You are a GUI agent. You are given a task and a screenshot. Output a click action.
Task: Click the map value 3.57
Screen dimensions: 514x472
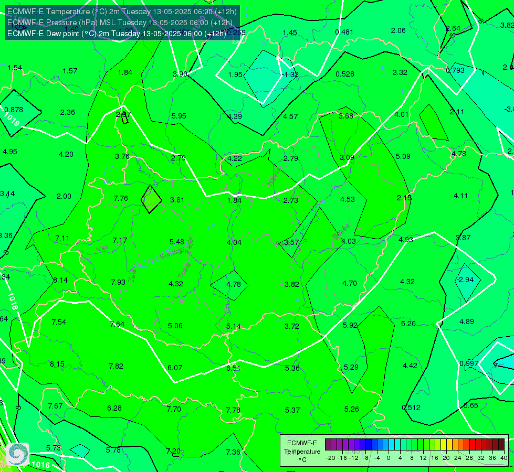291,242
